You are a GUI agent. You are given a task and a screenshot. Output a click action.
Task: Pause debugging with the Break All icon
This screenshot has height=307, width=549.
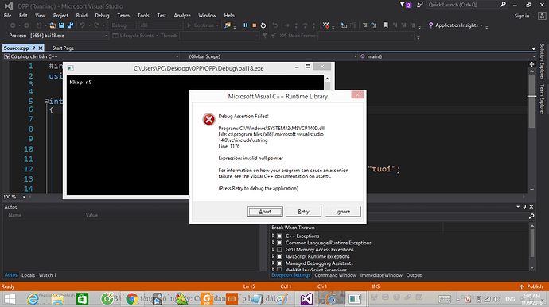pyautogui.click(x=245, y=25)
